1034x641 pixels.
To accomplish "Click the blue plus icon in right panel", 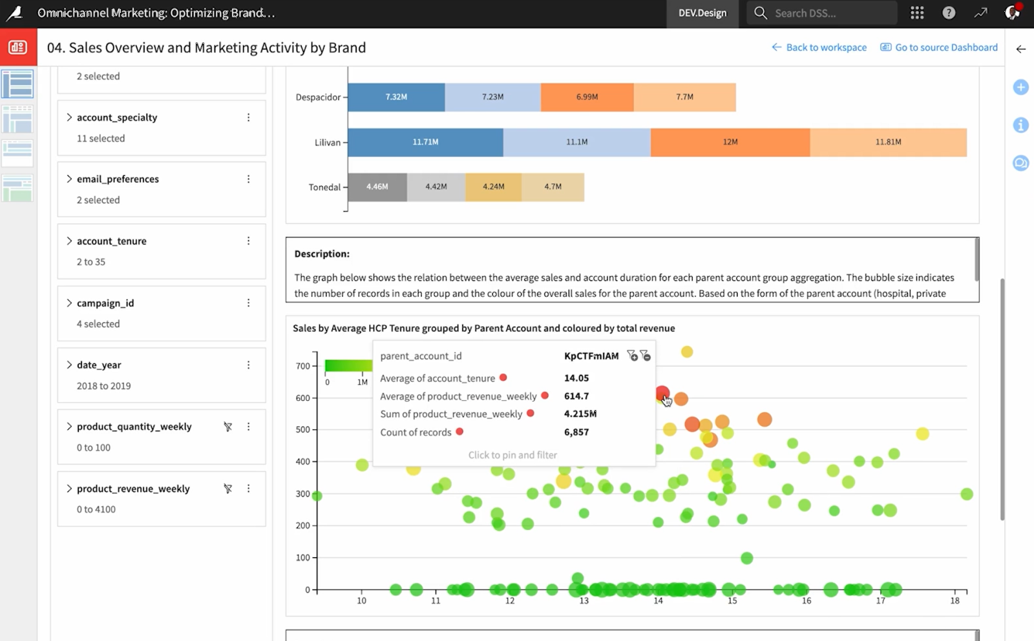I will coord(1020,87).
